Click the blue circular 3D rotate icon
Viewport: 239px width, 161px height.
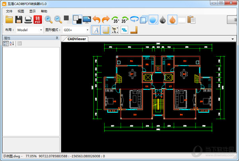point(134,20)
